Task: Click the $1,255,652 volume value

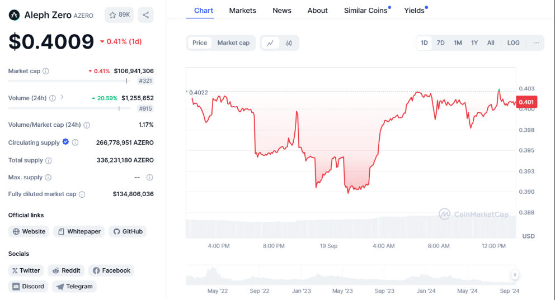Action: coord(138,98)
